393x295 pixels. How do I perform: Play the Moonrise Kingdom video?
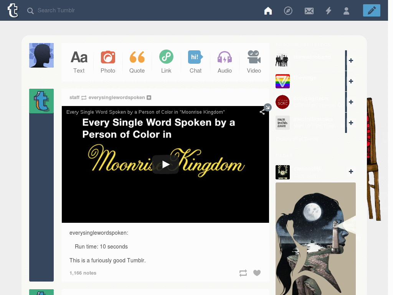point(165,164)
